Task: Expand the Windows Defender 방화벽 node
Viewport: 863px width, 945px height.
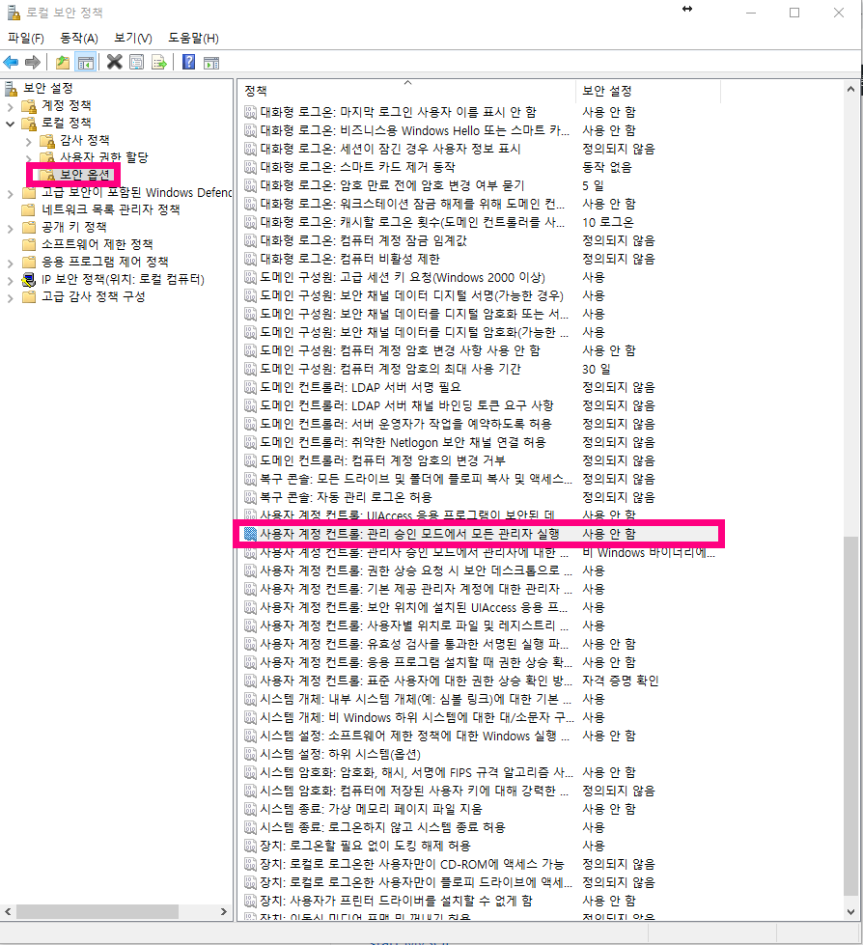Action: click(11, 194)
